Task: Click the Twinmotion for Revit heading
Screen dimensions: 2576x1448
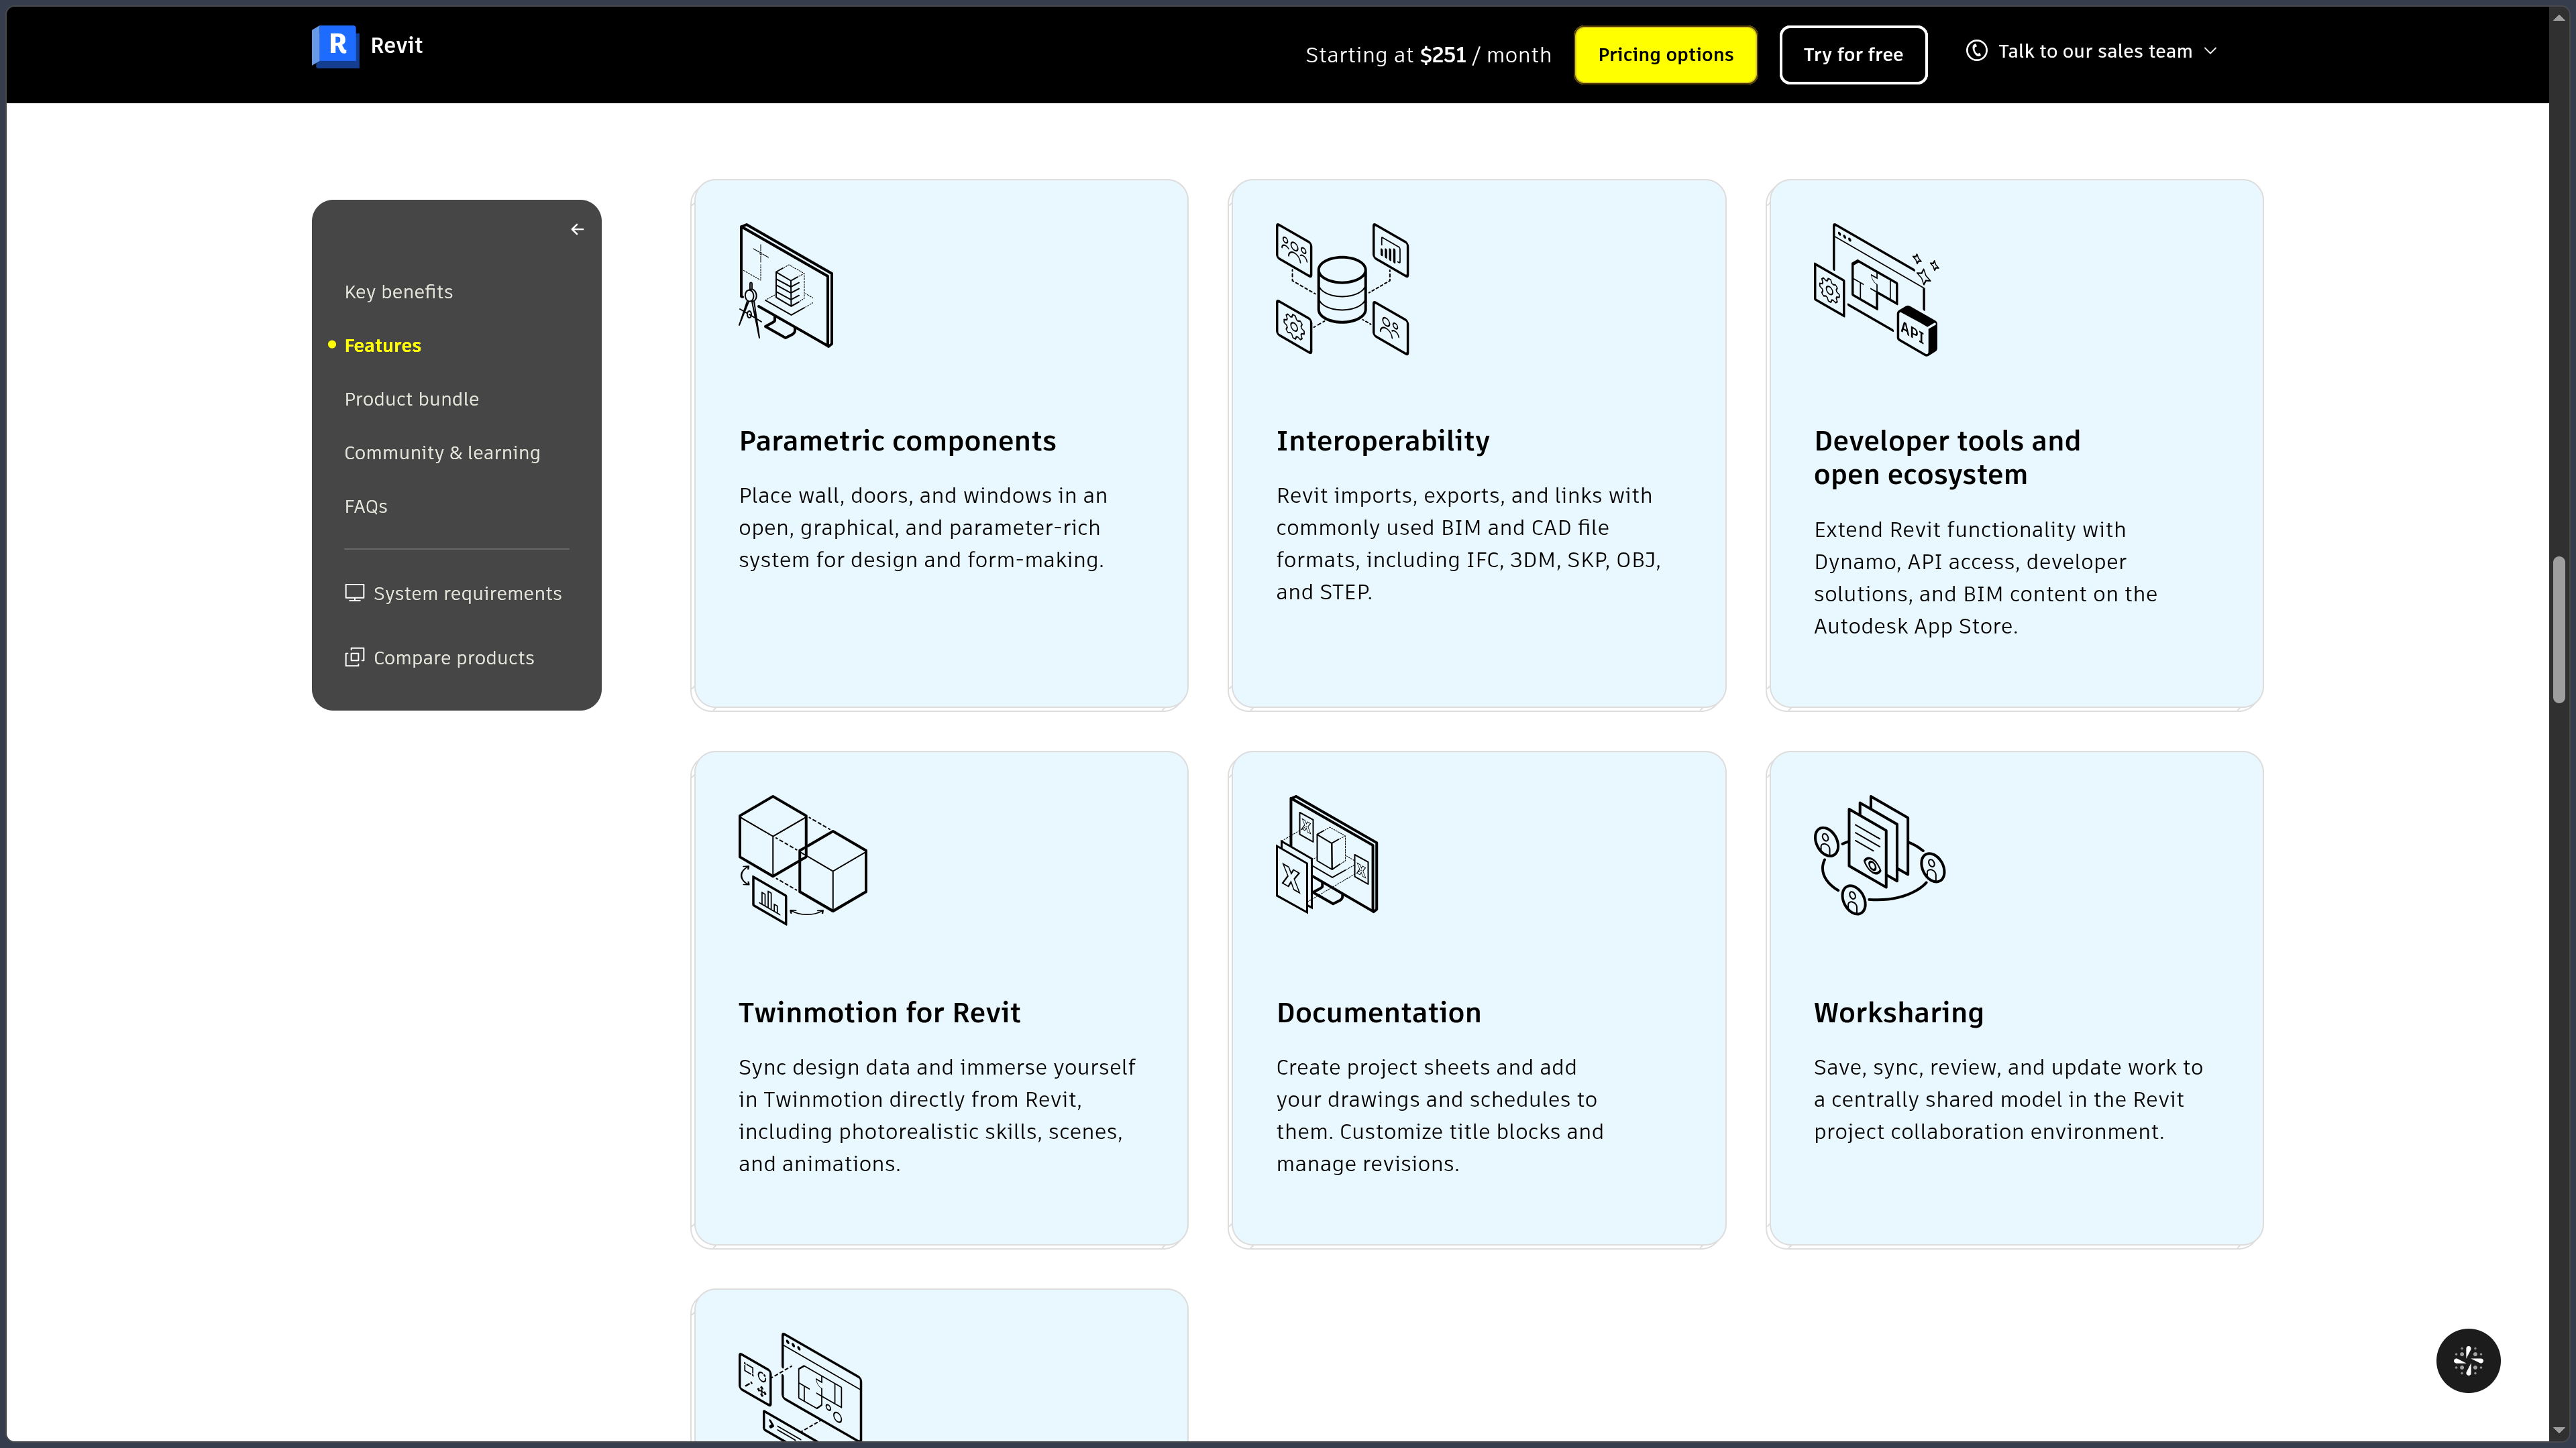Action: pyautogui.click(x=879, y=1012)
